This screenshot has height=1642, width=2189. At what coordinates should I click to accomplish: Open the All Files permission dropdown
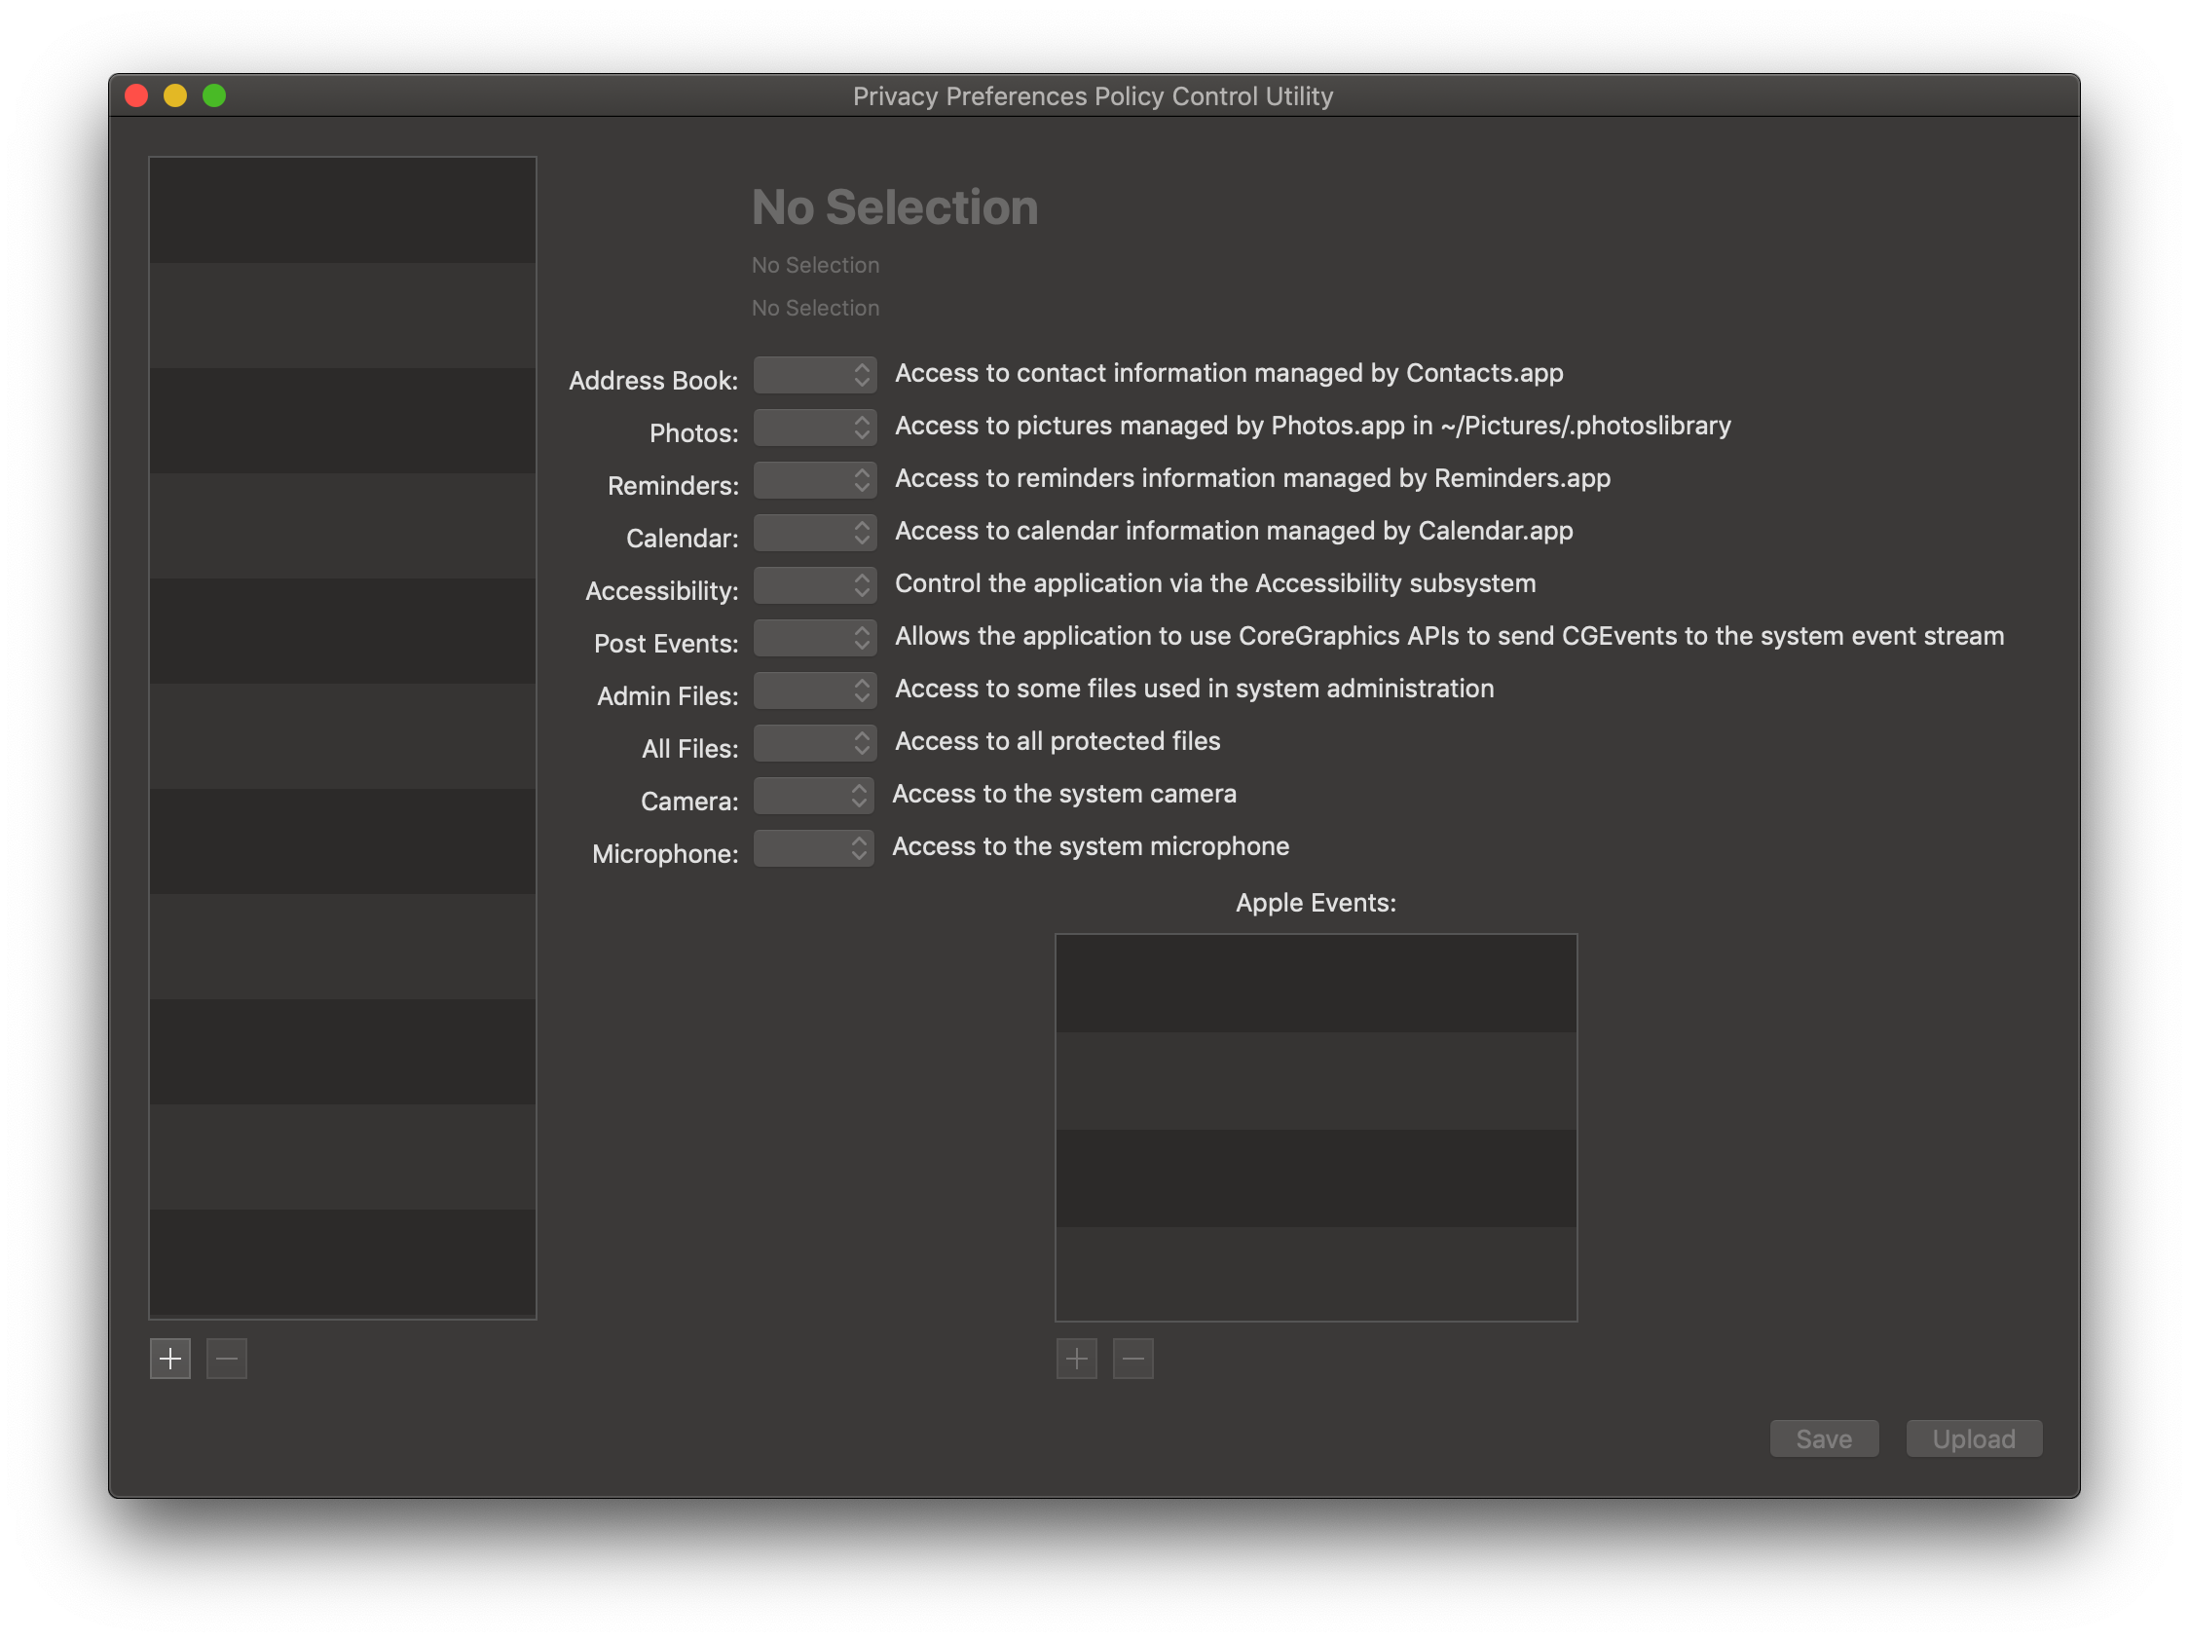(814, 741)
